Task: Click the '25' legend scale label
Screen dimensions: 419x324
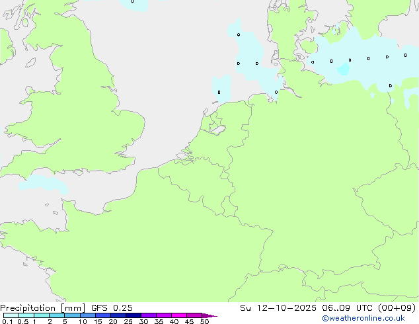Action: point(128,321)
